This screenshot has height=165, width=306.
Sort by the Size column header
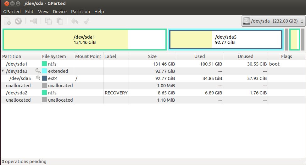coord(152,56)
